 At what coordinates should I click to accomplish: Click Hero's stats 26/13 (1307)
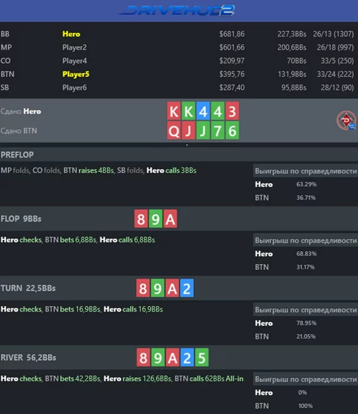point(333,34)
